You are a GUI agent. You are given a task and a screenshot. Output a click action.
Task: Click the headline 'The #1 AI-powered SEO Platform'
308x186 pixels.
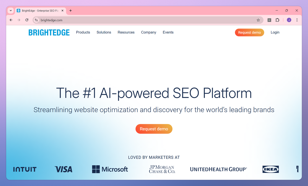(x=154, y=93)
